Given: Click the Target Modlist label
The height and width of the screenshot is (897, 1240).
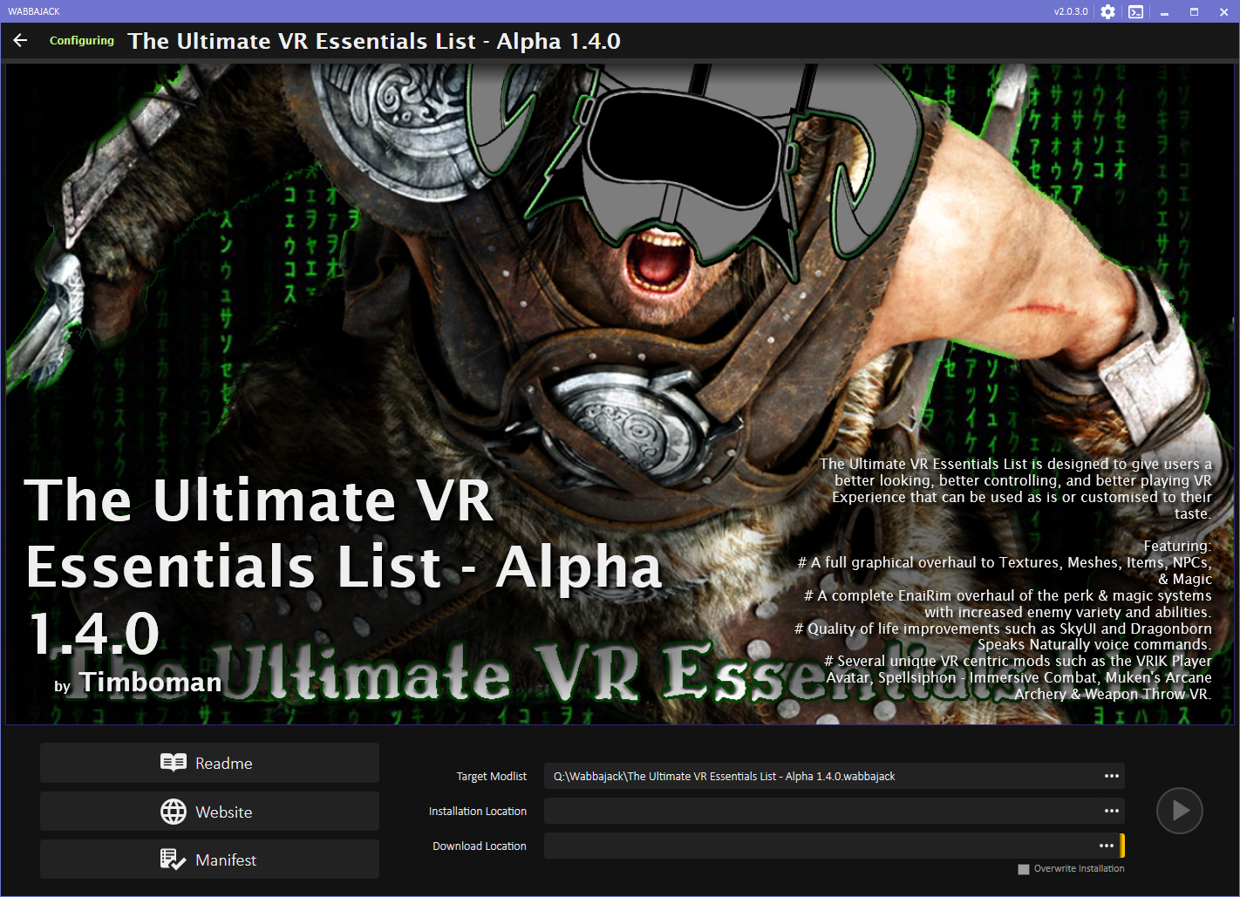Looking at the screenshot, I should 492,777.
